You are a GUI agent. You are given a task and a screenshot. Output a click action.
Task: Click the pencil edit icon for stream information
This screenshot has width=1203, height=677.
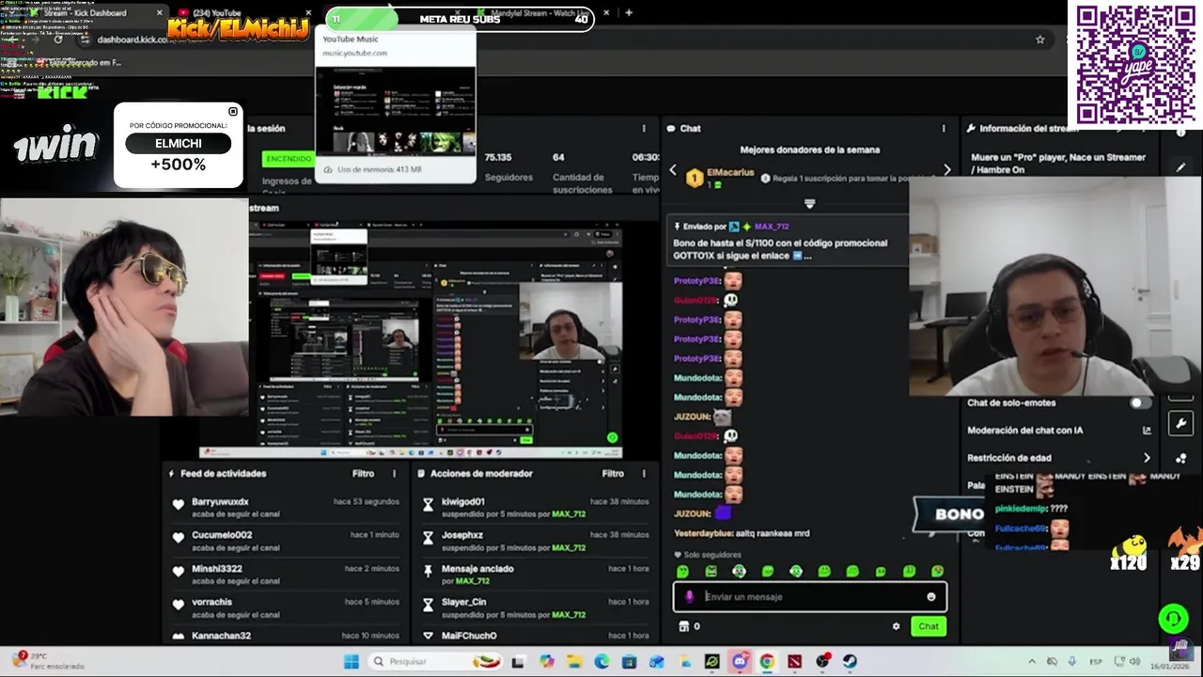pos(1181,167)
